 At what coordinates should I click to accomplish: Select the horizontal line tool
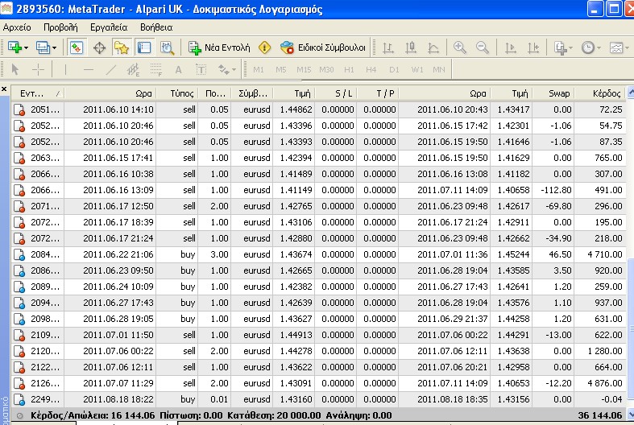88,69
